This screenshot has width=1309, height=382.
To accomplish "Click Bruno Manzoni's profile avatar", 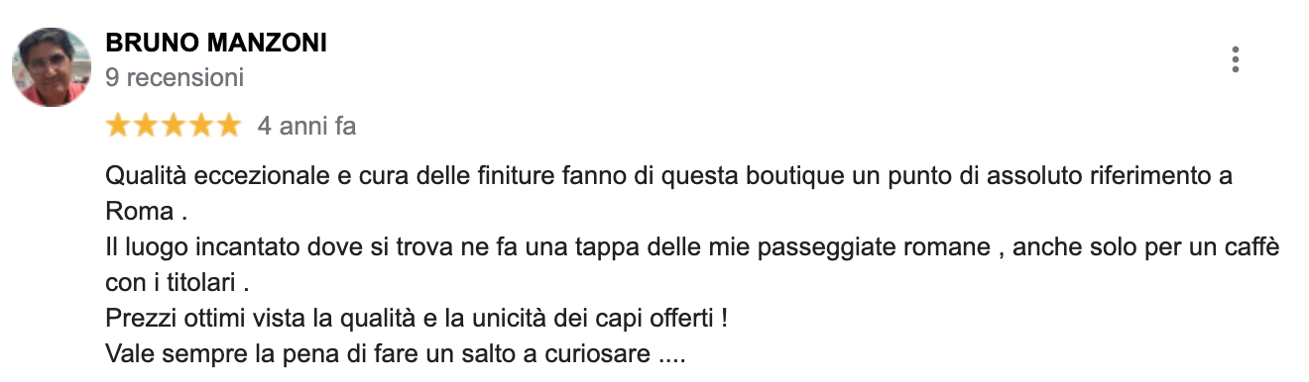I will [51, 66].
